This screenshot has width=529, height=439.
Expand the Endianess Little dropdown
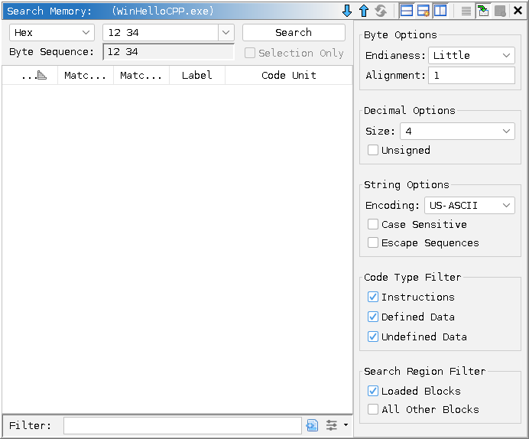coord(472,56)
